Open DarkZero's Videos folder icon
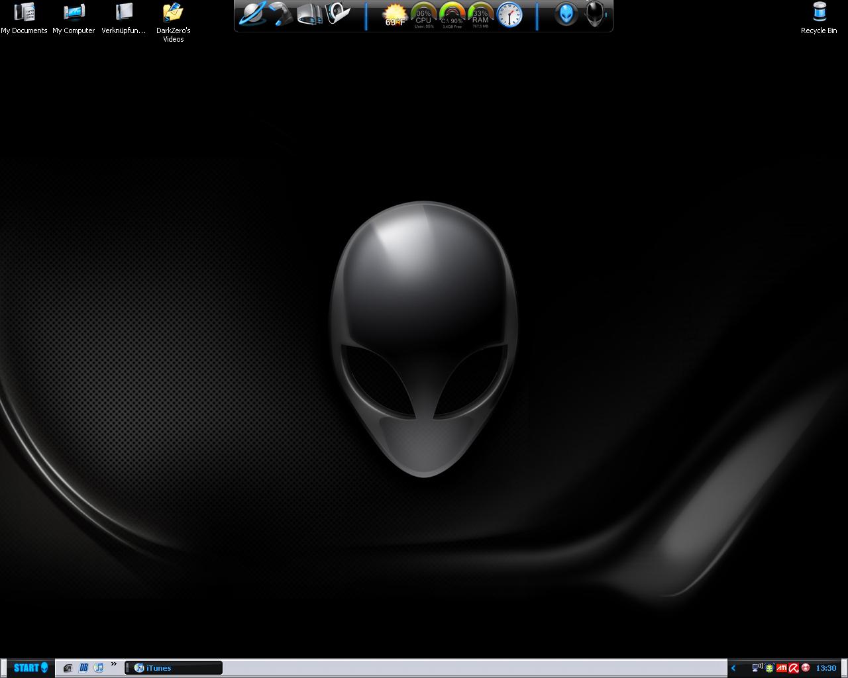 point(173,23)
